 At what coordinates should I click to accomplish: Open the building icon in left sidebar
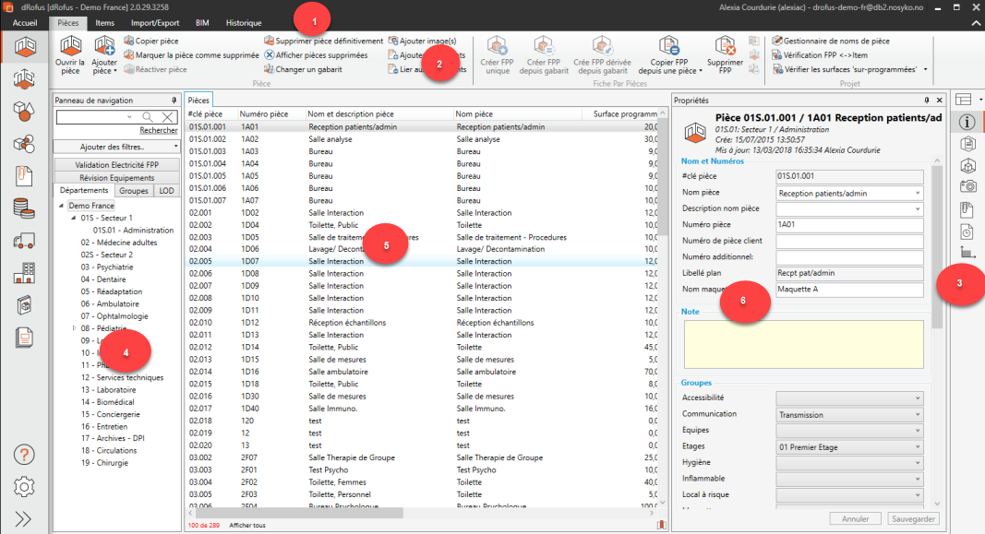(x=25, y=273)
